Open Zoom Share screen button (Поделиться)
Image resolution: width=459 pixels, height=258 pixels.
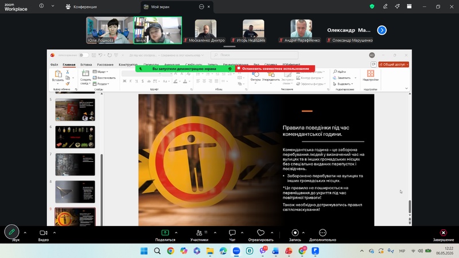pos(165,235)
